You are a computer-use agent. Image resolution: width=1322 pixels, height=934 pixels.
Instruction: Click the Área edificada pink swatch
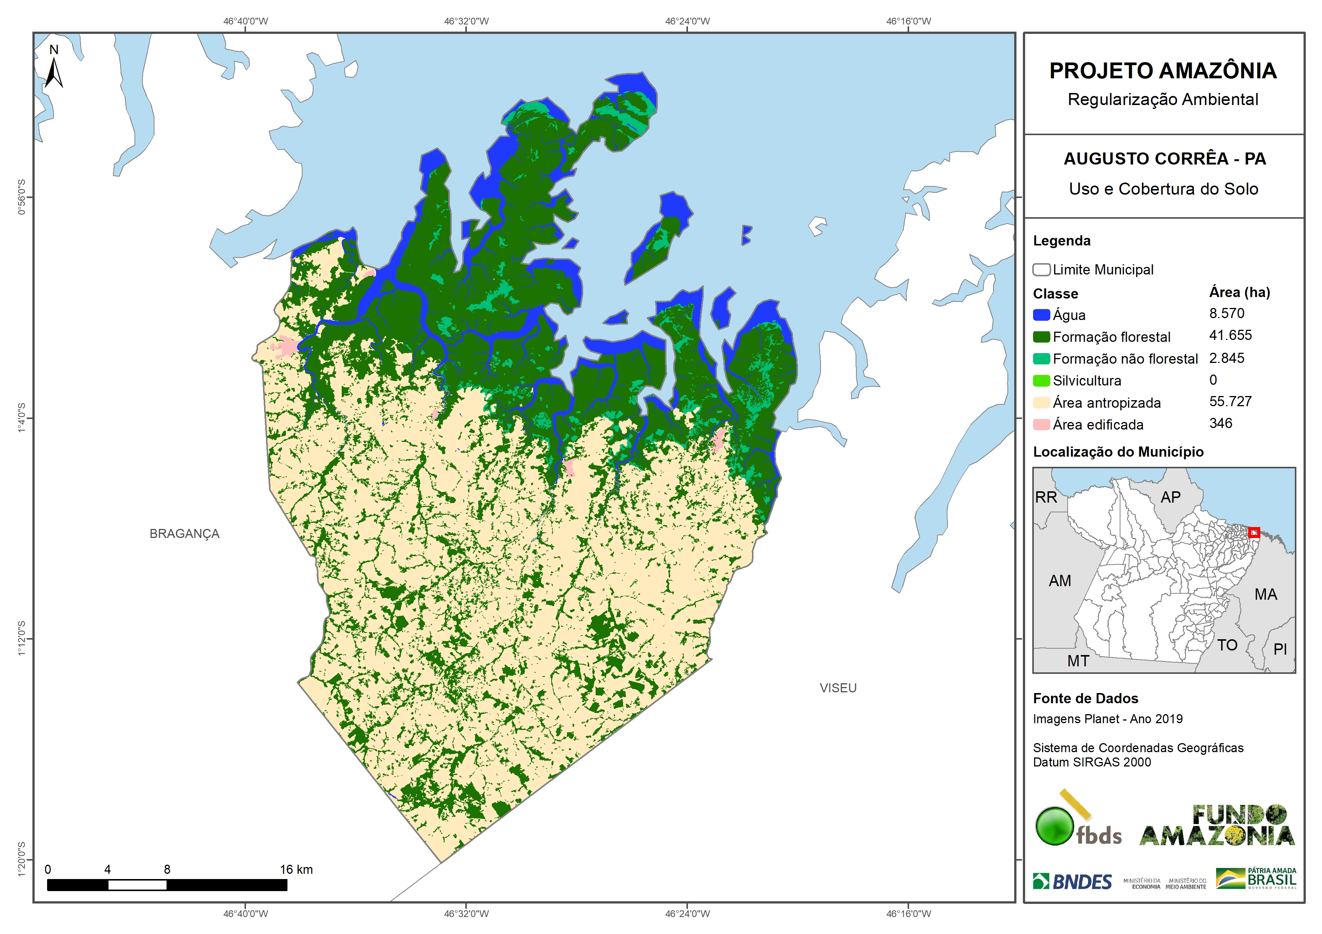click(x=1041, y=425)
